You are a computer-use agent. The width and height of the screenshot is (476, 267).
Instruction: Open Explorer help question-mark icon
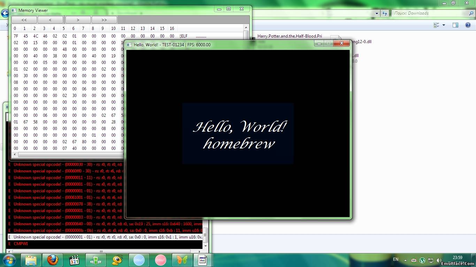[x=468, y=25]
